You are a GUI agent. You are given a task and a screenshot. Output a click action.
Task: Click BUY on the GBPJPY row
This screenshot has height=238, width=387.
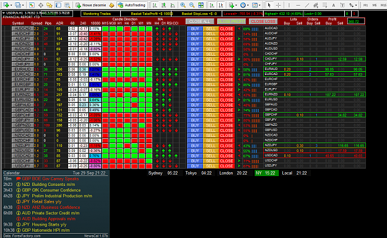point(195,120)
